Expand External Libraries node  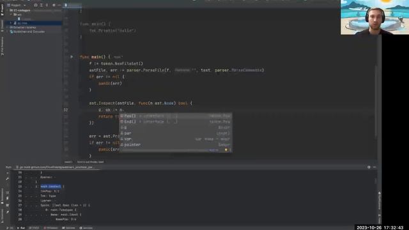pos(8,27)
